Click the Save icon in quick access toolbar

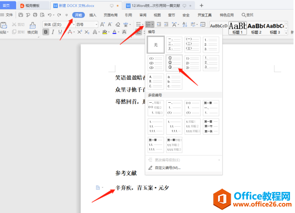pos(21,15)
